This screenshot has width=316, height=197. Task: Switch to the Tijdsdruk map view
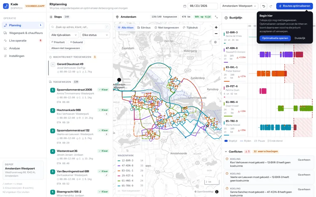click(190, 28)
